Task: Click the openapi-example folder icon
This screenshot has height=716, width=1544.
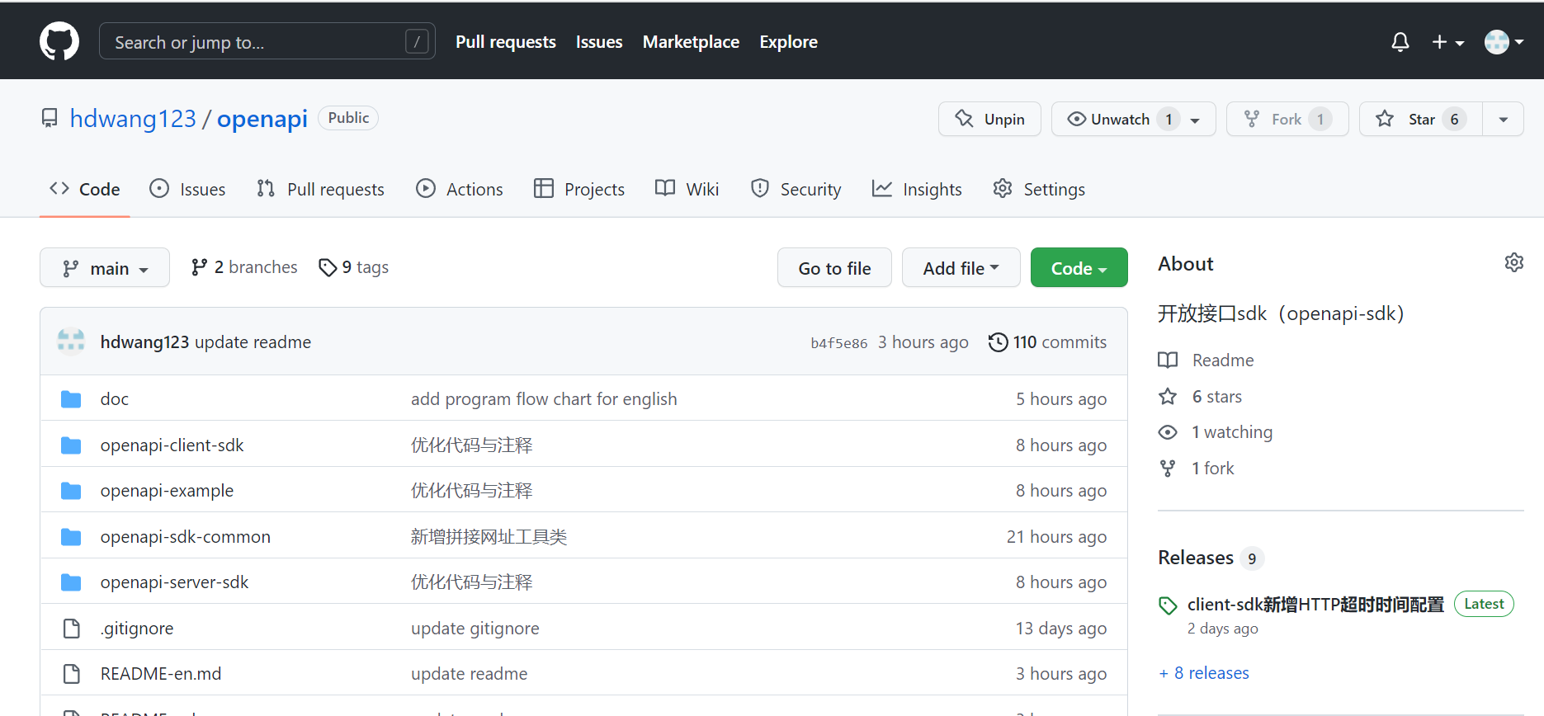Action: pos(71,491)
